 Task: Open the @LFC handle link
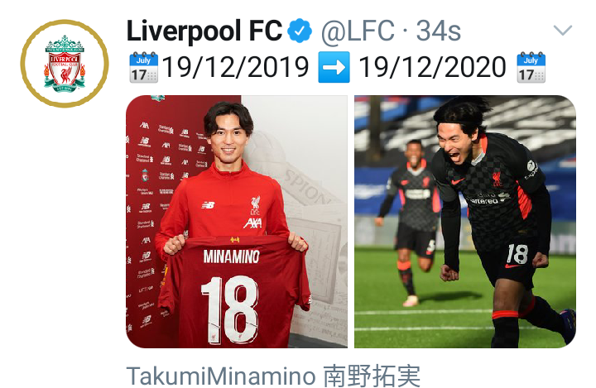point(358,31)
